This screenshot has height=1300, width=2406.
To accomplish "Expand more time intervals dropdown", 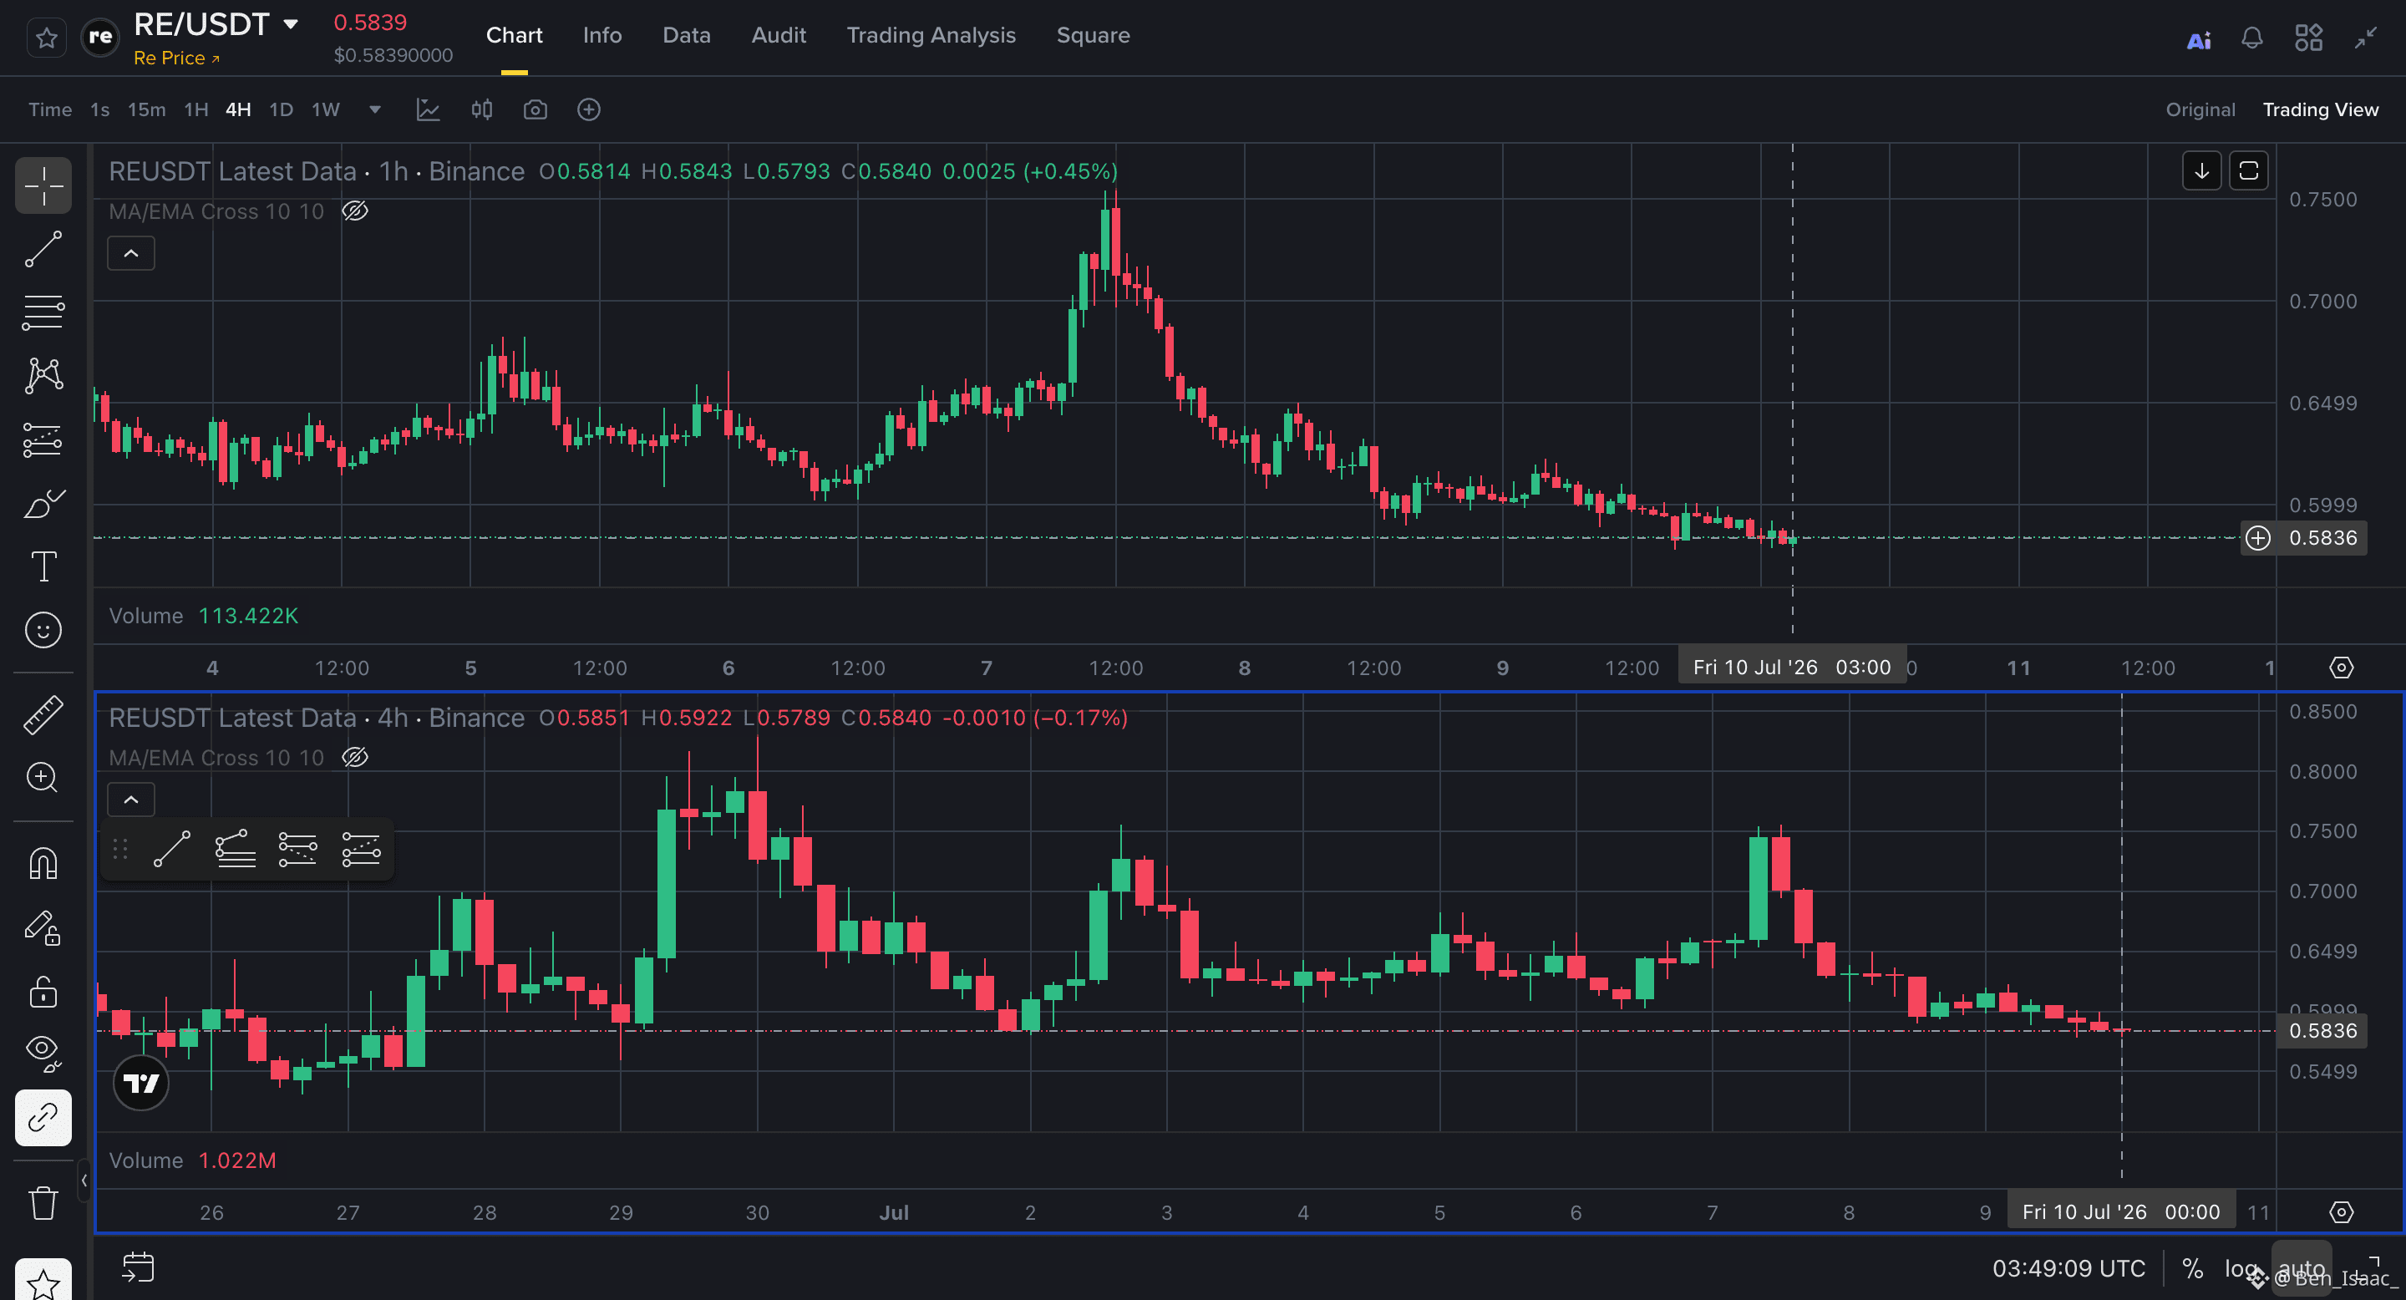I will (x=374, y=109).
